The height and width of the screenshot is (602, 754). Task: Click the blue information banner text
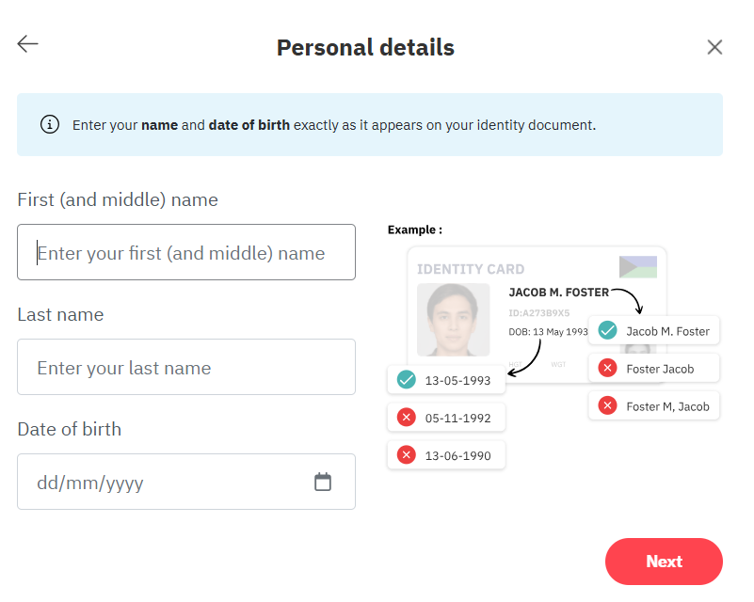[334, 124]
